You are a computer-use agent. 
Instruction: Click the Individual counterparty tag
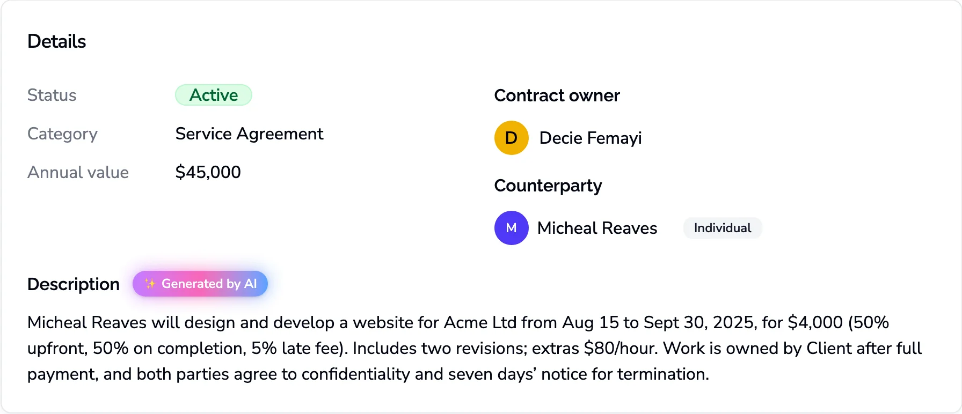click(722, 228)
